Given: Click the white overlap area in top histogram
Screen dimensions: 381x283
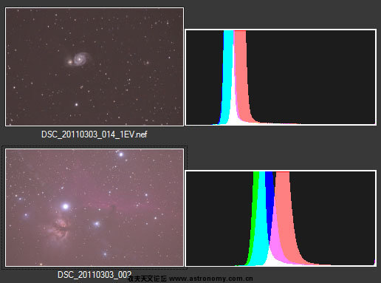Looking at the screenshot, I should (x=233, y=116).
